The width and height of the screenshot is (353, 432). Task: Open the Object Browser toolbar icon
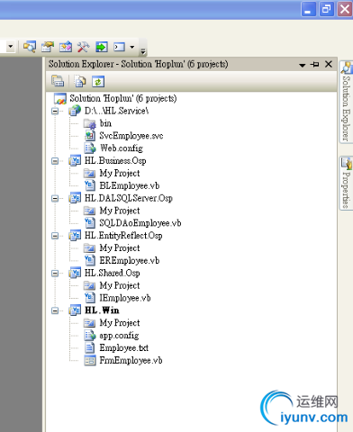[66, 47]
